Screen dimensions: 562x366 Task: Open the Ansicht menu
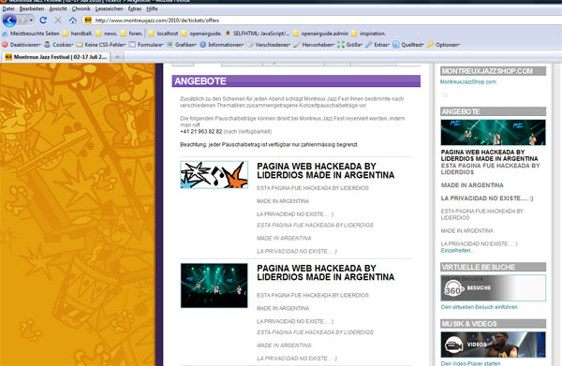[x=58, y=8]
